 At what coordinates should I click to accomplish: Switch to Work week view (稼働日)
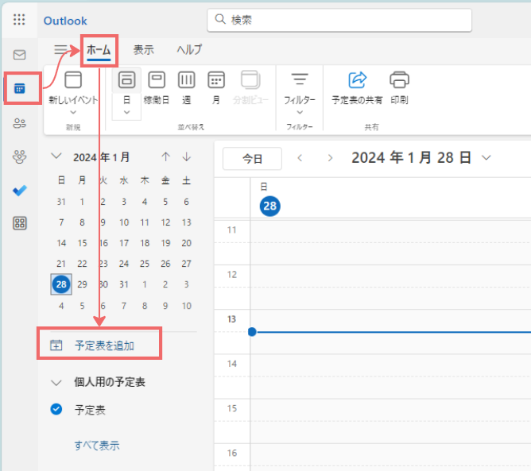157,87
